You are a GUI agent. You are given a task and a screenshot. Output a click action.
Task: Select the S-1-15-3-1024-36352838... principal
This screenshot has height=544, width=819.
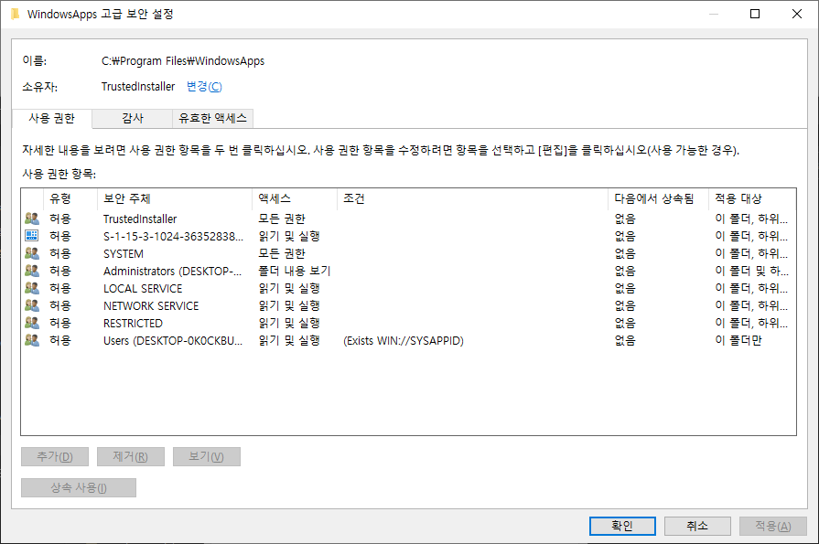(x=174, y=236)
